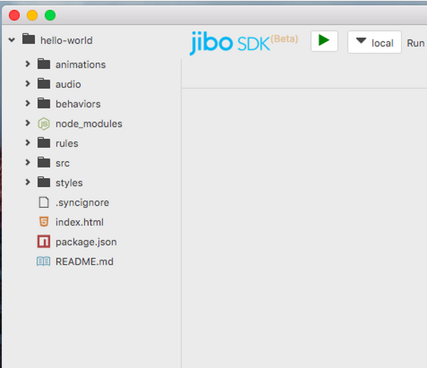Click the .syncignore file icon

pyautogui.click(x=44, y=202)
